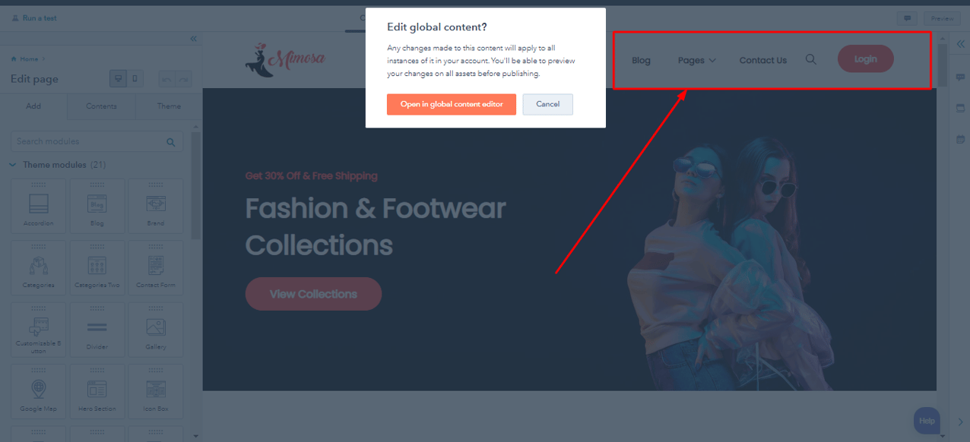Focus the Search modules field
This screenshot has width=970, height=442.
point(97,141)
